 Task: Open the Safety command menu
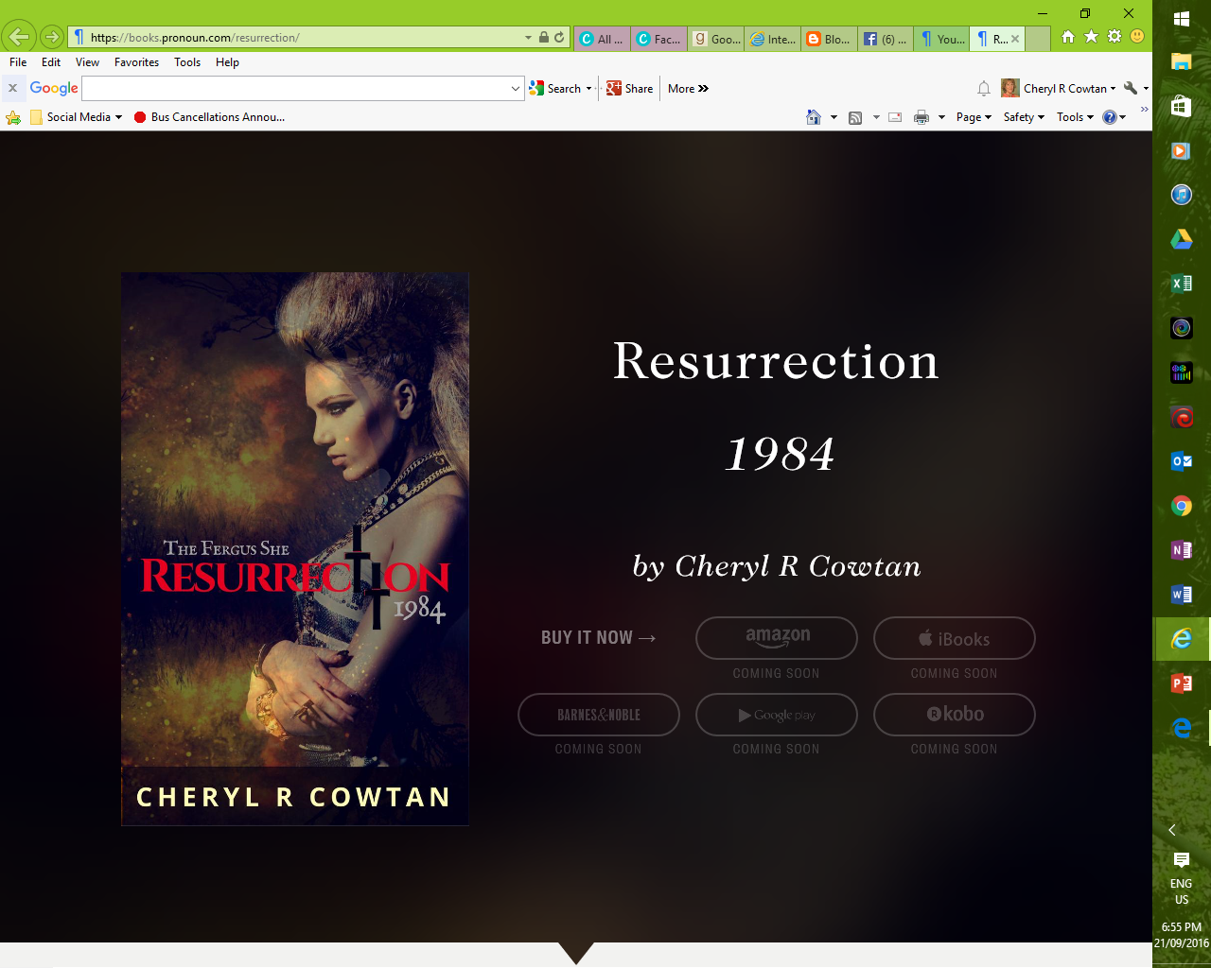pos(1024,117)
